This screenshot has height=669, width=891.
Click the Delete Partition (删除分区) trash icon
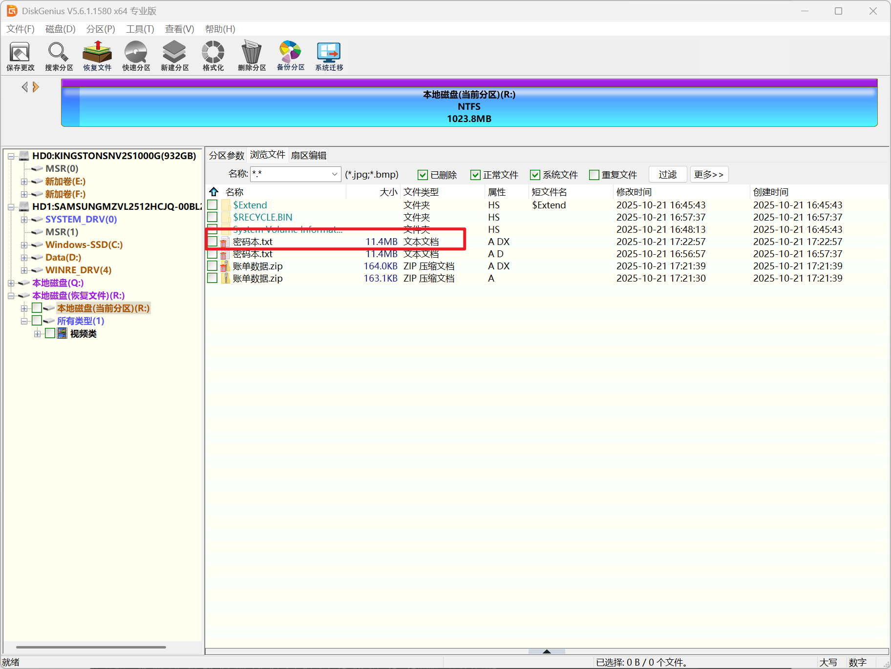(x=252, y=56)
